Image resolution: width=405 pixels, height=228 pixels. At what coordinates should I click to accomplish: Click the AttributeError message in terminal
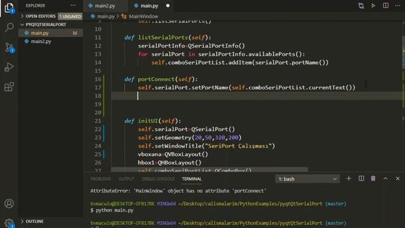[178, 191]
